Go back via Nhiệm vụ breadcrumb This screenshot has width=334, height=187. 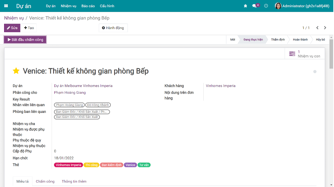click(14, 18)
